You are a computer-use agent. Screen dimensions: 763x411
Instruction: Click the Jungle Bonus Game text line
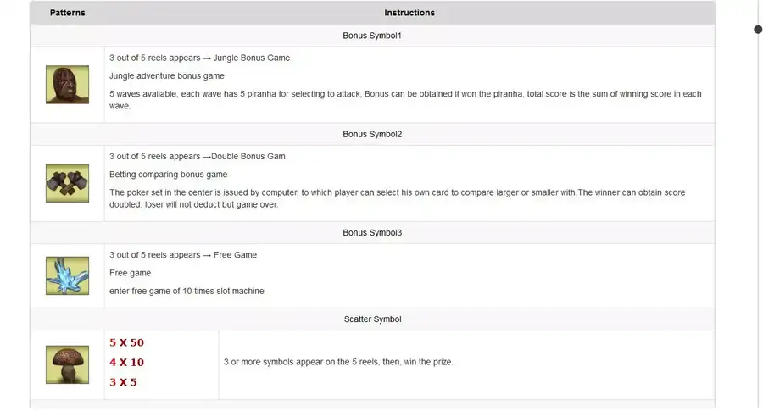[x=199, y=58]
